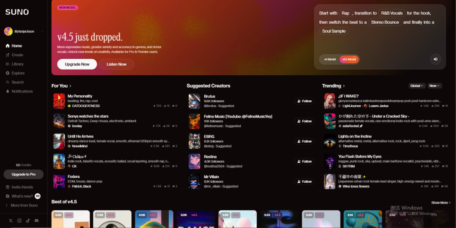Click the Upgrade Now button
456x228 pixels.
click(77, 64)
